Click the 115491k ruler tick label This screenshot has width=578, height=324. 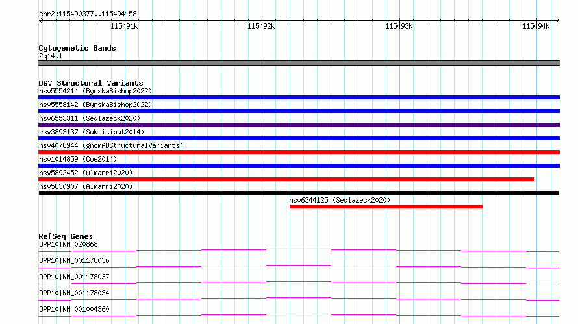[124, 26]
